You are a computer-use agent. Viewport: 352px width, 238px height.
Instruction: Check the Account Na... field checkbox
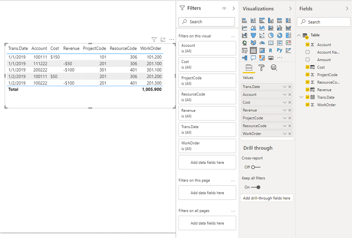click(x=308, y=52)
